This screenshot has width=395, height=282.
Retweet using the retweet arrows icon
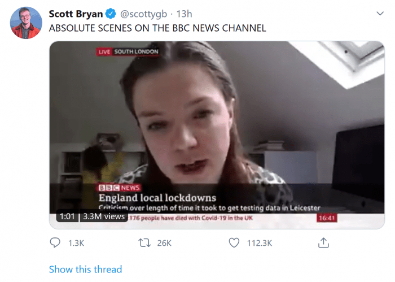(x=144, y=243)
